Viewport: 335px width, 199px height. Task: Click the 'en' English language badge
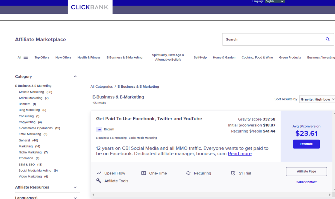[x=99, y=129]
